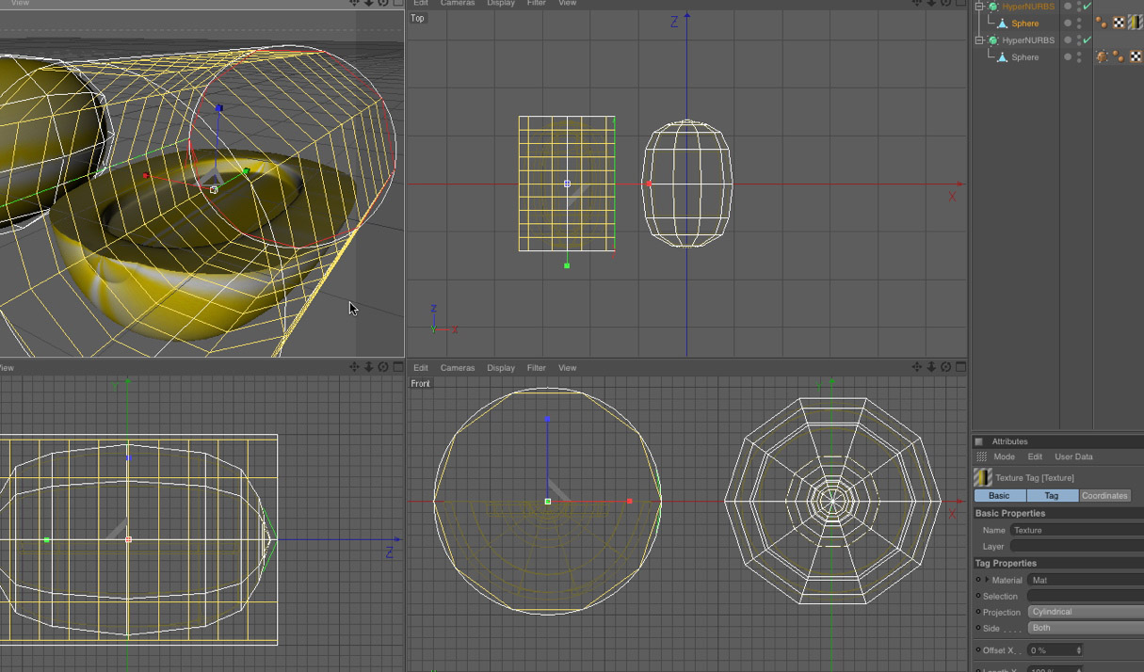Select the first HyperNURBS object icon
The width and height of the screenshot is (1144, 672).
coord(993,7)
